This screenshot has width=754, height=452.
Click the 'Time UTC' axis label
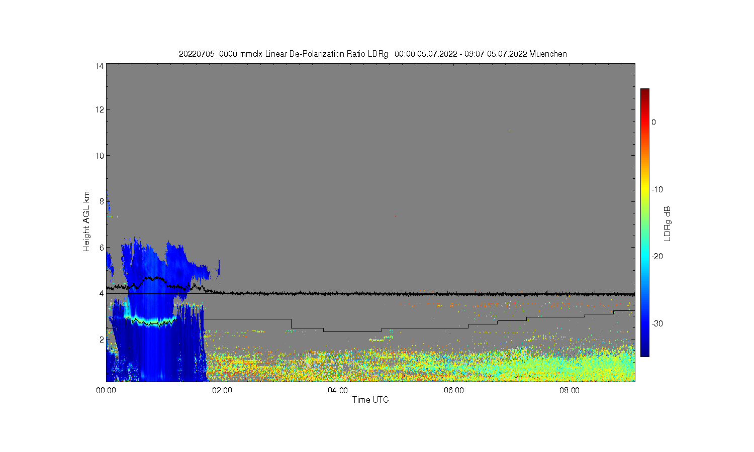(x=370, y=400)
